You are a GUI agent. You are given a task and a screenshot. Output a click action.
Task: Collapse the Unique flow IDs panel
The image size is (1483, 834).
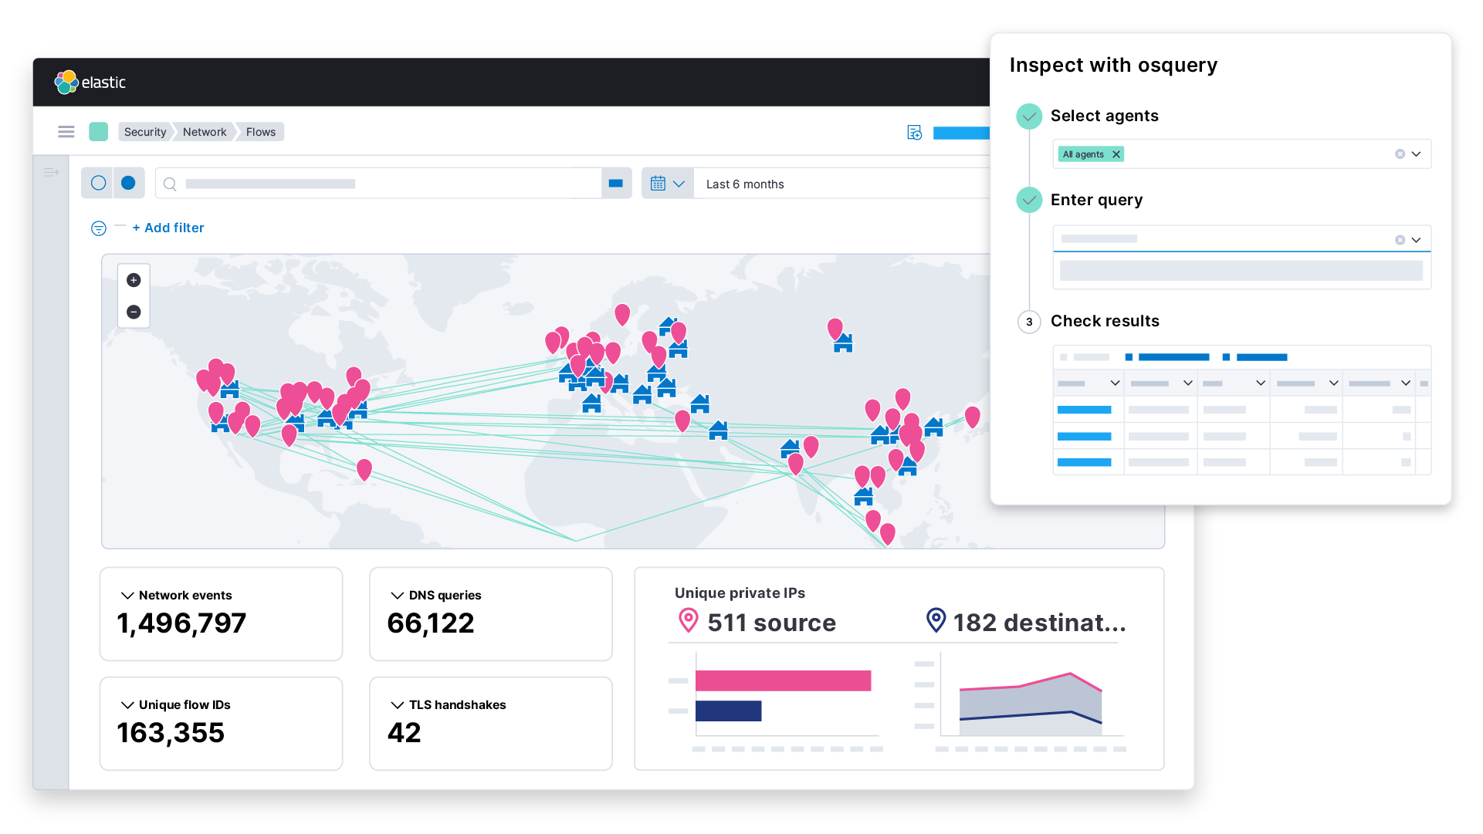point(127,705)
